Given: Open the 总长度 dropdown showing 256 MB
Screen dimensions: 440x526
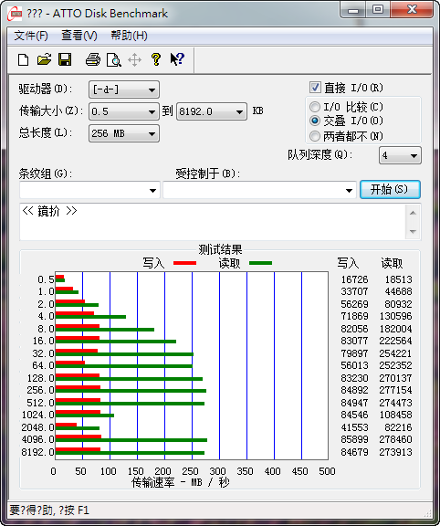Looking at the screenshot, I should coord(124,133).
